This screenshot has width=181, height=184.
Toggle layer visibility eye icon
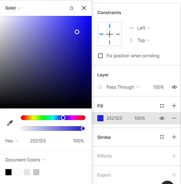[174, 87]
